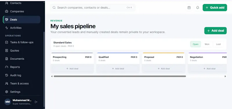This screenshot has width=232, height=109.
Task: Click the green Add deal button
Action: click(215, 31)
